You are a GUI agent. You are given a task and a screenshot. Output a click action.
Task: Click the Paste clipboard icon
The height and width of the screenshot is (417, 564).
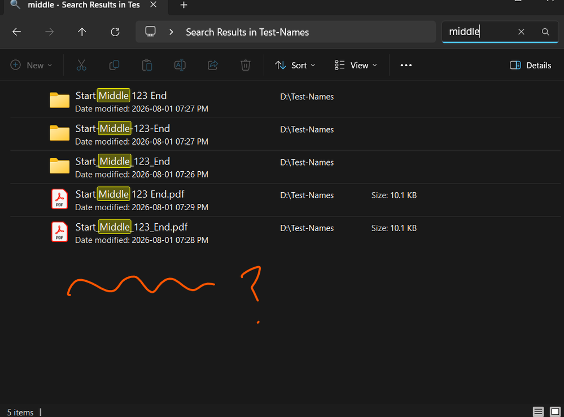click(147, 65)
